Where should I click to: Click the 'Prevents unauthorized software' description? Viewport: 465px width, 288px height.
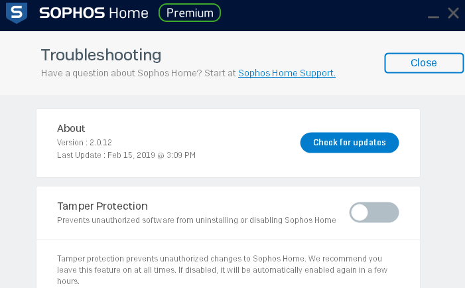(196, 220)
